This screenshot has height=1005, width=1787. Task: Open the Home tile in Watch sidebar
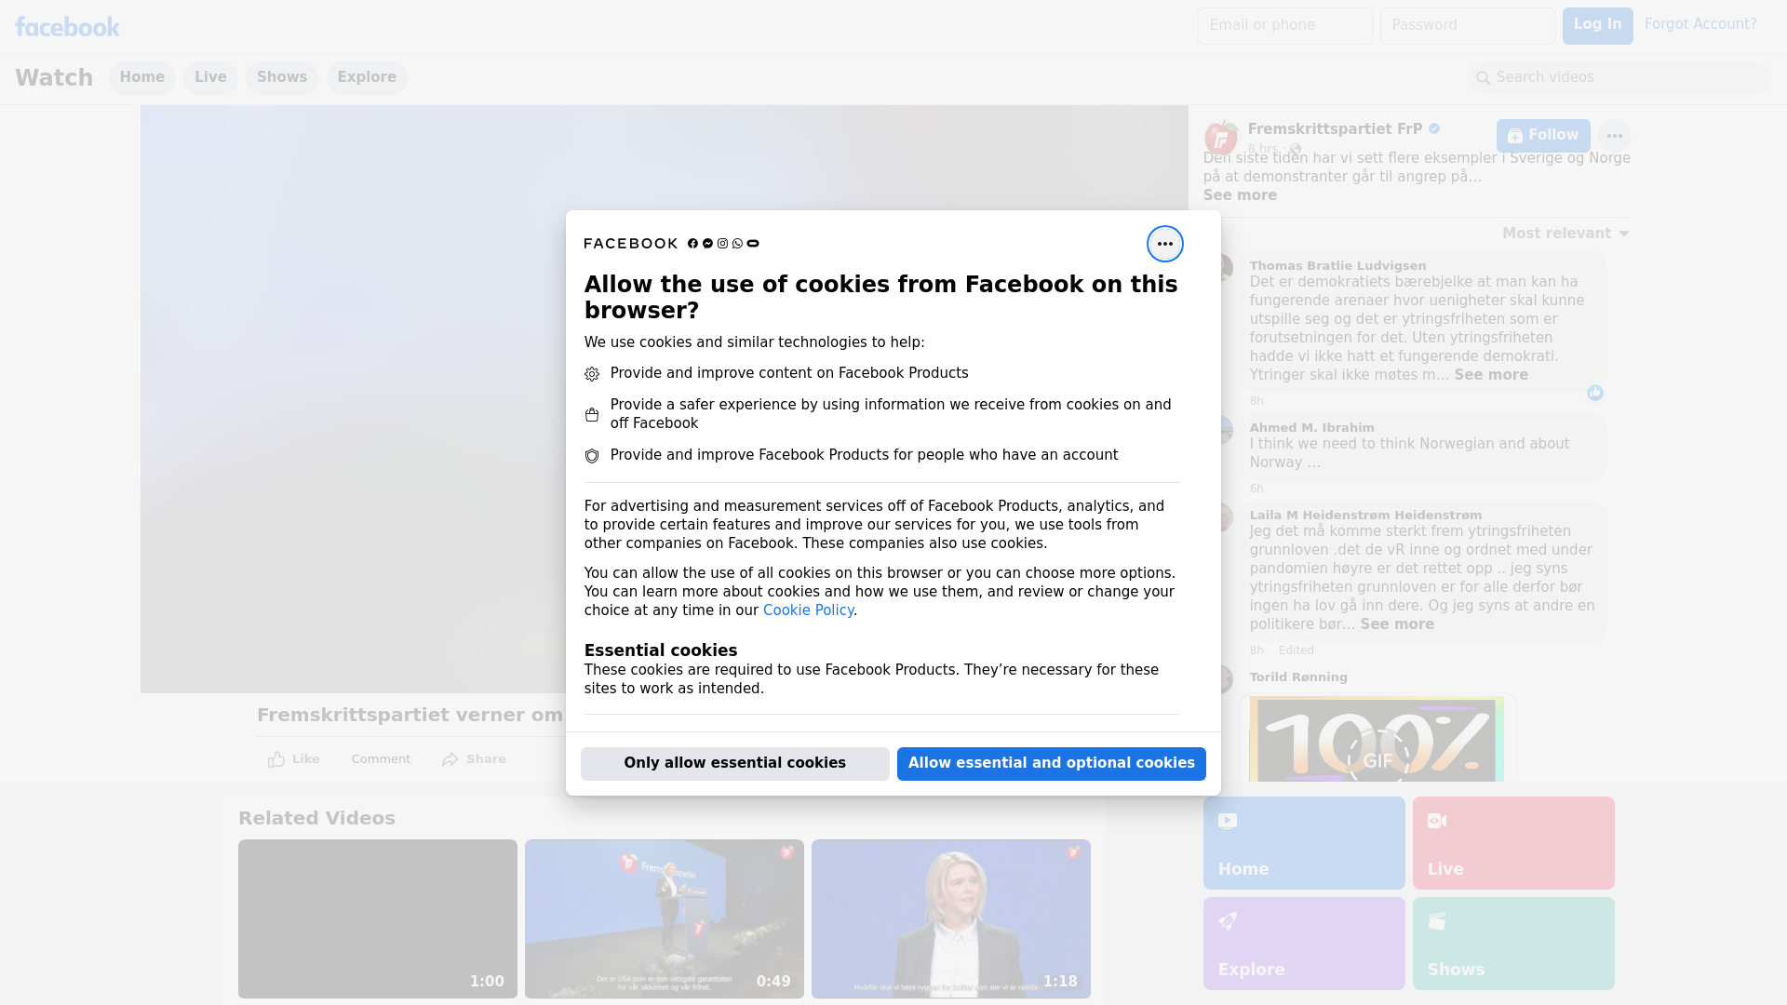pyautogui.click(x=1304, y=843)
